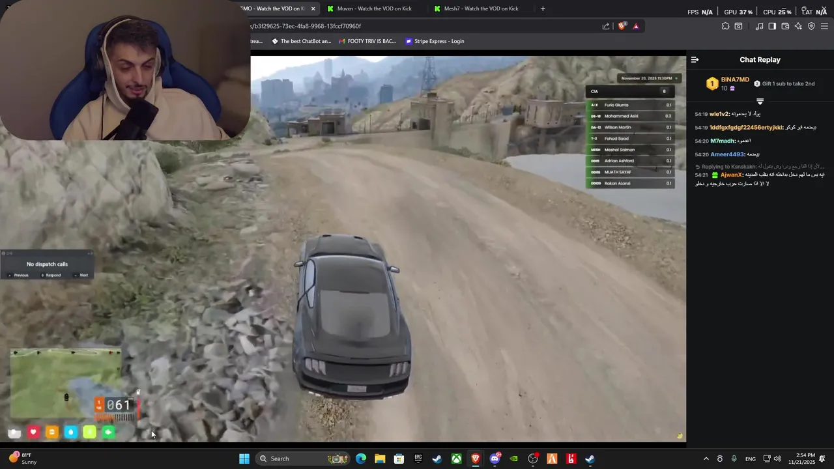Expand the gifter leaderboard chevron
The width and height of the screenshot is (834, 469).
pyautogui.click(x=760, y=101)
